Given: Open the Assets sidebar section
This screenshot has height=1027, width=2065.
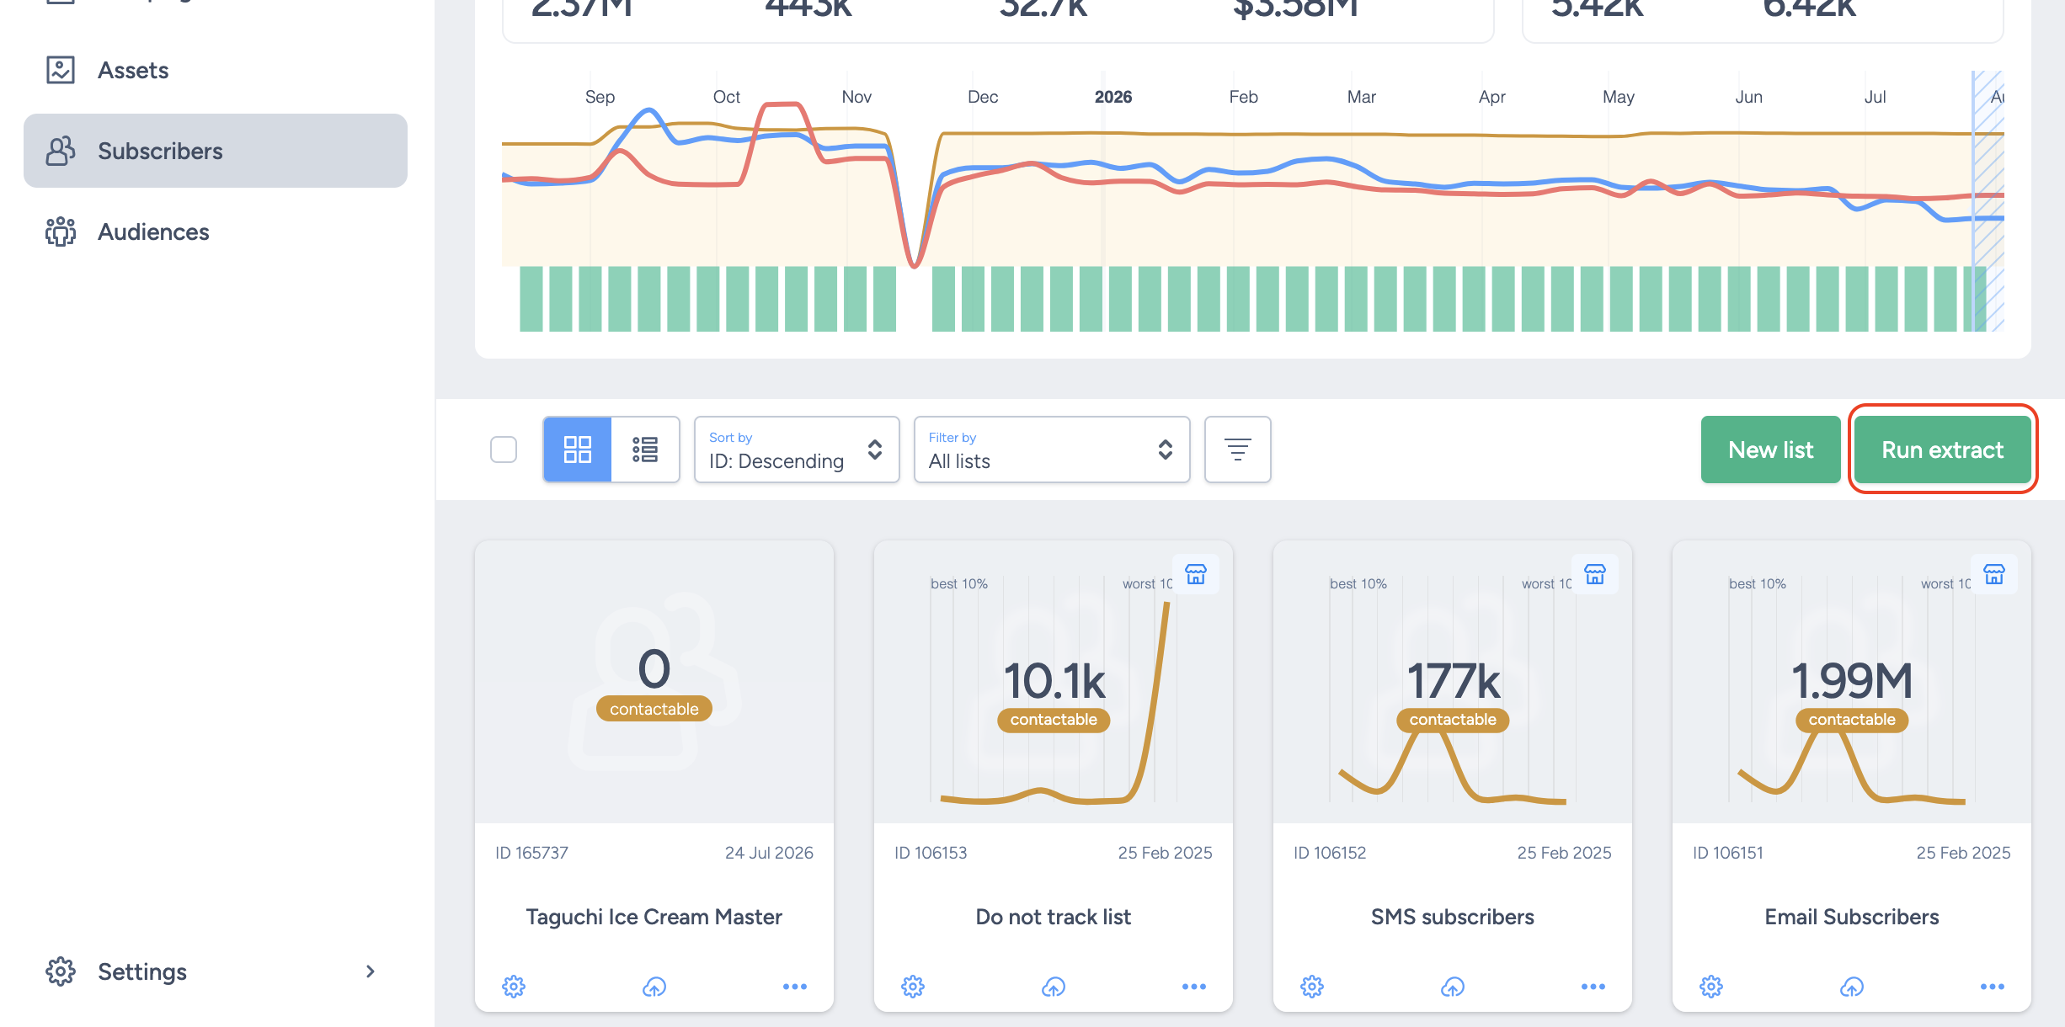Looking at the screenshot, I should 216,70.
